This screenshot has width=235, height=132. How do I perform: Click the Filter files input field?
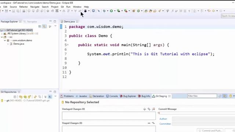(202, 96)
